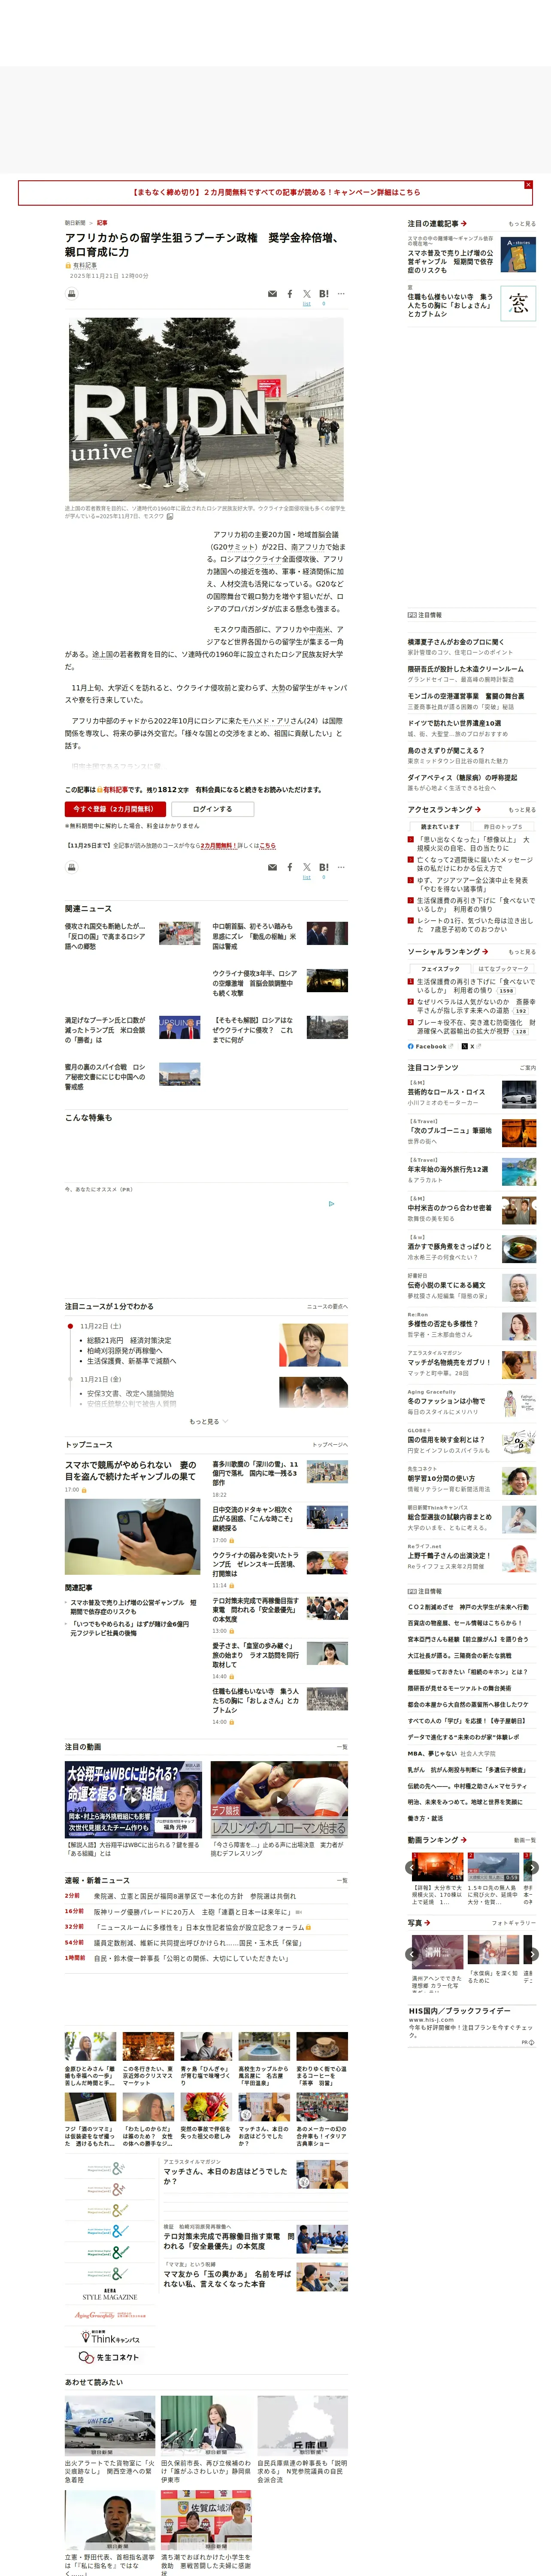
Task: Play the rank 1 大分市 fire video
Action: [x=438, y=1868]
